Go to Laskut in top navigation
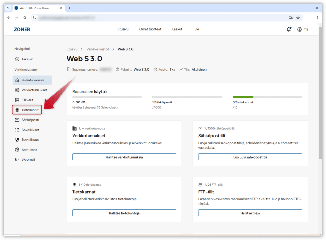This screenshot has width=326, height=240. 177,29
